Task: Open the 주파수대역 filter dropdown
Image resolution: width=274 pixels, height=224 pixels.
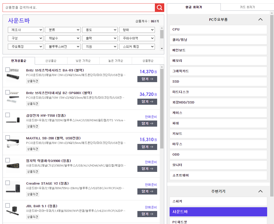Action: pyautogui.click(x=137, y=38)
